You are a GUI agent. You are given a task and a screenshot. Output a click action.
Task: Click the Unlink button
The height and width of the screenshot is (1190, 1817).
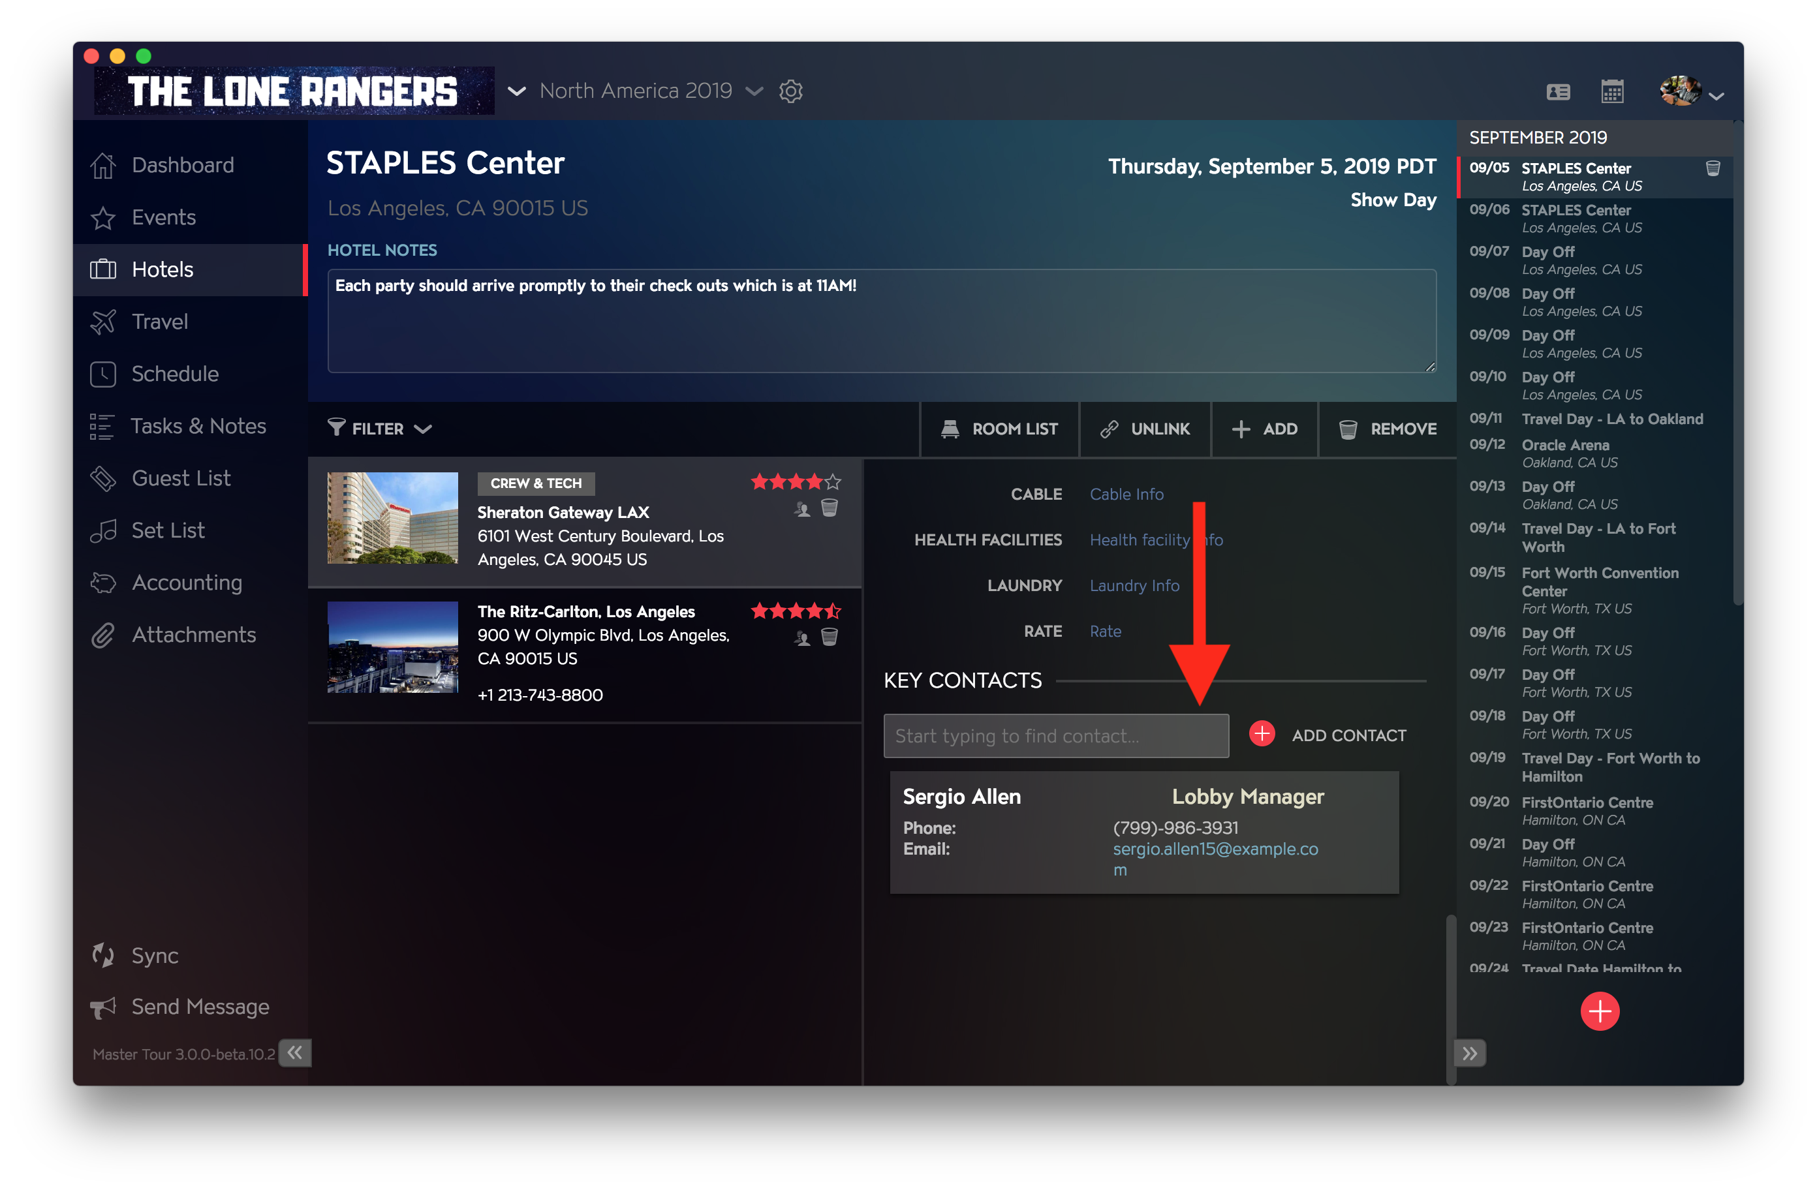click(x=1145, y=429)
